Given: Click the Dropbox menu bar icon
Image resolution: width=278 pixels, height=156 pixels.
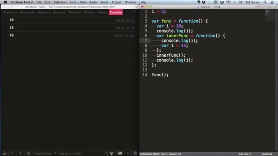Looking at the screenshot, I should click(x=204, y=2).
